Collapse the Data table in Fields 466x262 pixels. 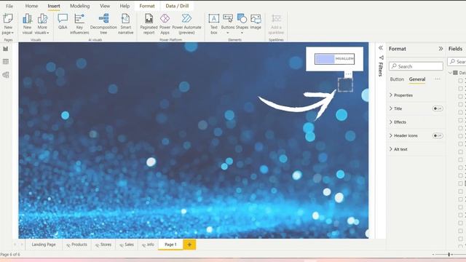(x=450, y=73)
